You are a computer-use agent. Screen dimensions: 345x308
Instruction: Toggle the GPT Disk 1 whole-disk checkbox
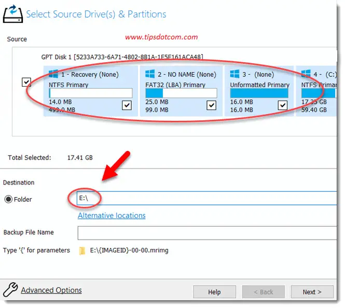click(x=26, y=82)
